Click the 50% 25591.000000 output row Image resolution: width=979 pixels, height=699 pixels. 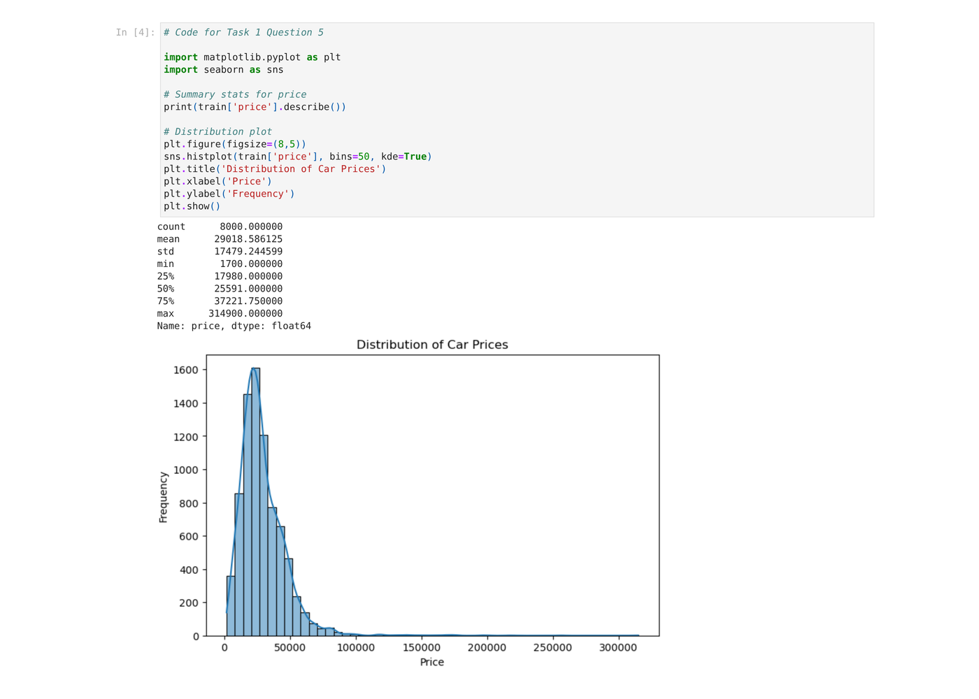(220, 289)
